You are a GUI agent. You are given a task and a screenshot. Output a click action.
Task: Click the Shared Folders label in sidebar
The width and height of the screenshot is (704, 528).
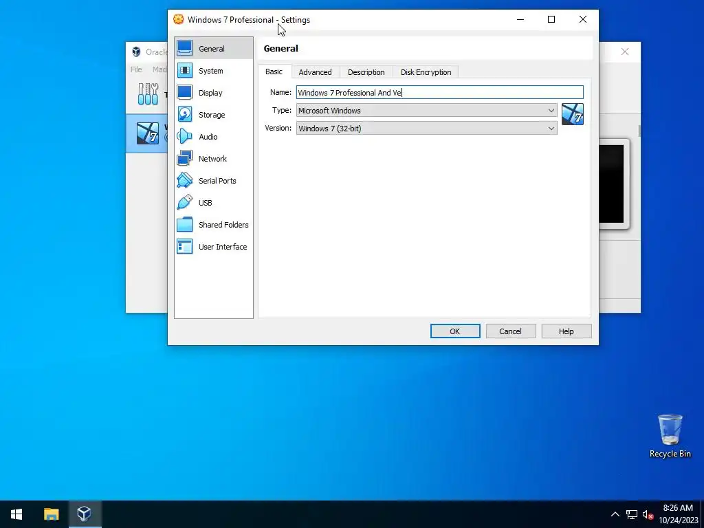223,225
